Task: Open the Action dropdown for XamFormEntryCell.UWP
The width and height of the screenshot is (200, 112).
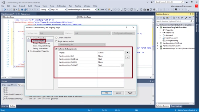Action: click(122, 65)
